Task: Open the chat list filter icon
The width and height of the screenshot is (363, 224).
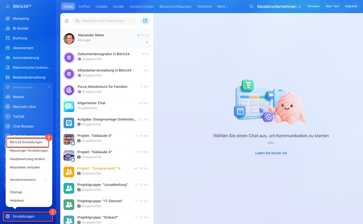Action: [67, 21]
